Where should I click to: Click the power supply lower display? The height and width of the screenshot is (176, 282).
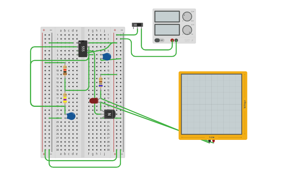coord(167,30)
